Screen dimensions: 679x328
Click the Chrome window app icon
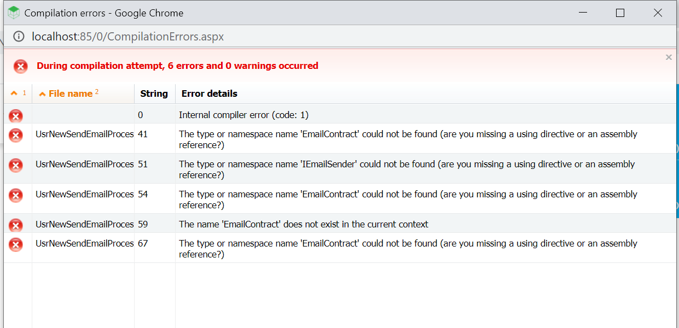pos(13,13)
